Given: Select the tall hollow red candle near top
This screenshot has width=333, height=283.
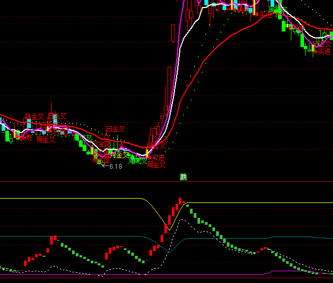Looking at the screenshot, I should (x=173, y=32).
